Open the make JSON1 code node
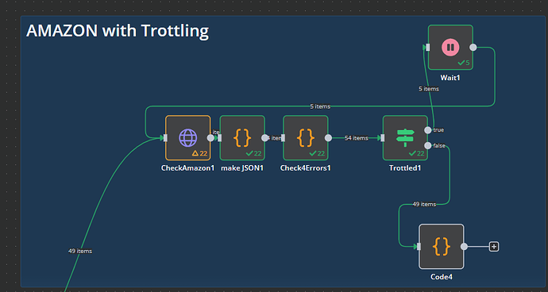Image resolution: width=548 pixels, height=292 pixels. [242, 138]
